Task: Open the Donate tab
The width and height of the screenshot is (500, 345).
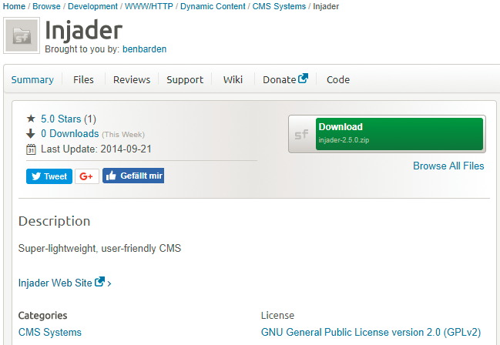Action: click(280, 80)
